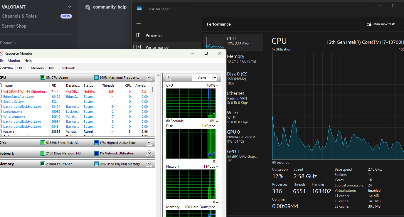Select the vgc.exe process name
404x217 pixels.
(x=9, y=132)
